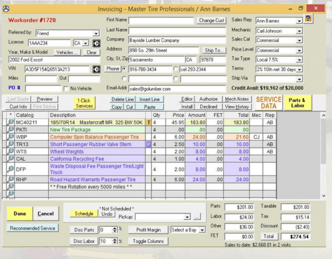This screenshot has height=259, width=332.
Task: Select radio button for phone 916-788-3434
Action: coord(124,69)
